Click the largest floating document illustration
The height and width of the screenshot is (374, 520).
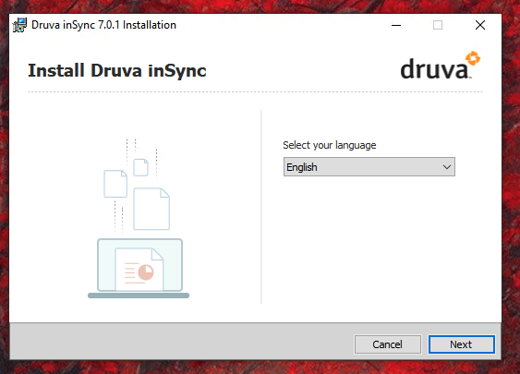coord(151,209)
